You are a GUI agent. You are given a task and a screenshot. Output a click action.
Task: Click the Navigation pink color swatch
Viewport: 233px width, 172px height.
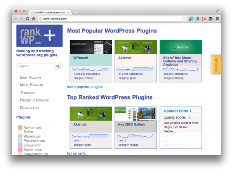[20, 127]
